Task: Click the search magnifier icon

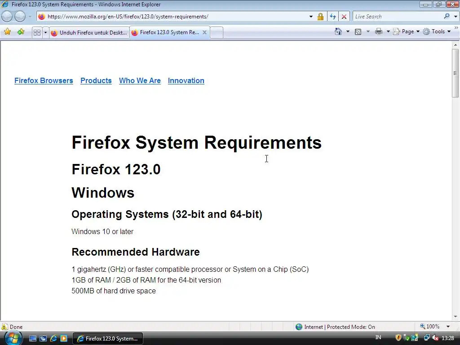Action: pos(447,16)
